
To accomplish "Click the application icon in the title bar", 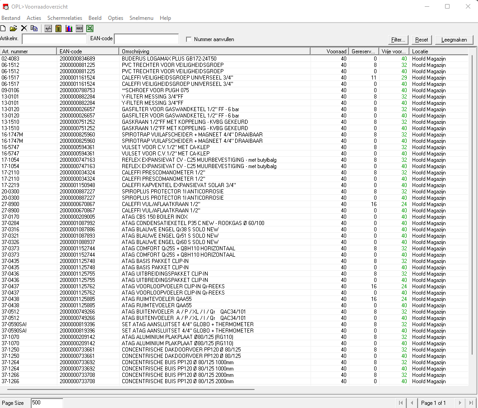I will (x=5, y=7).
